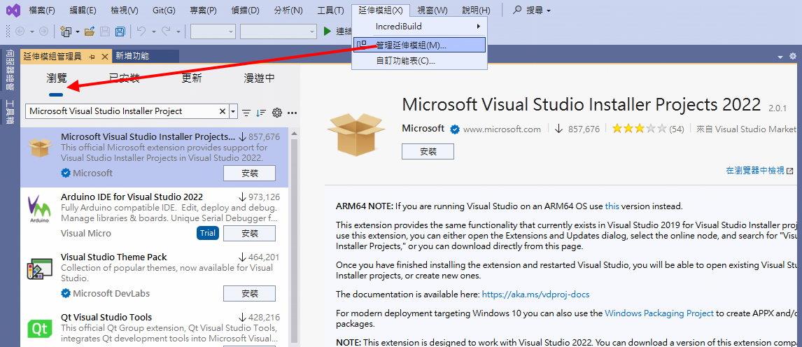This screenshot has width=802, height=347.
Task: Open the IncrediBuild submenu
Action: [419, 26]
